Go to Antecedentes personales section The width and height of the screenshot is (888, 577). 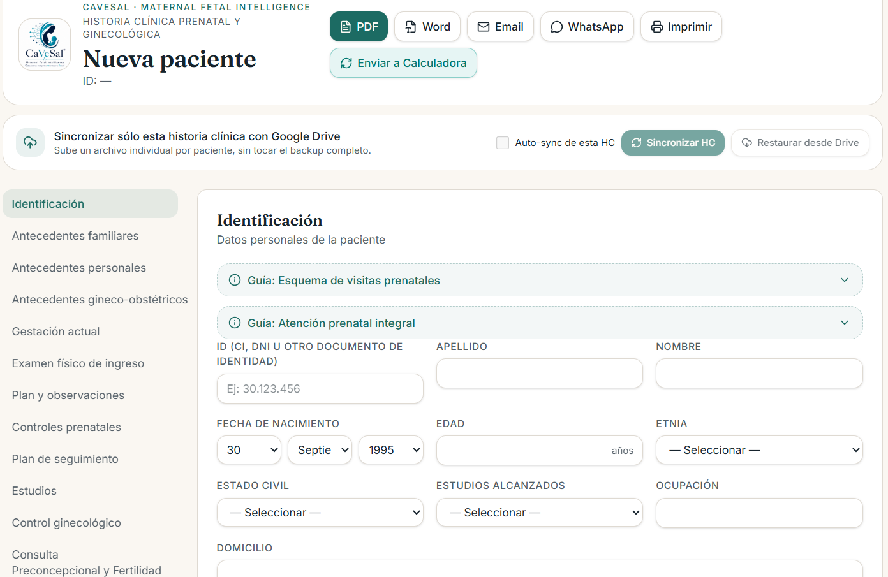(x=90, y=268)
